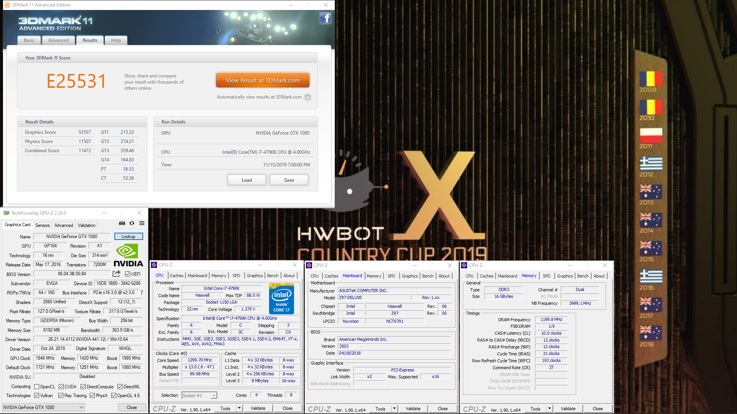Viewport: 737px width, 414px height.
Task: Open the Help tab in 3DMark
Action: pos(116,40)
